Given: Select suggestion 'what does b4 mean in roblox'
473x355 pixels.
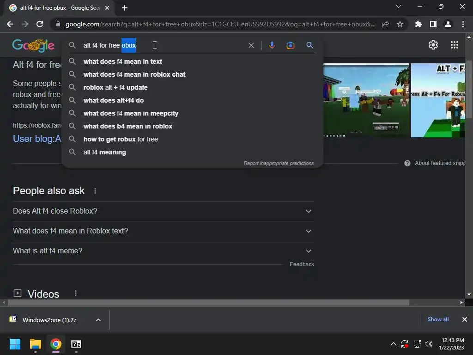Looking at the screenshot, I should click(x=192, y=127).
